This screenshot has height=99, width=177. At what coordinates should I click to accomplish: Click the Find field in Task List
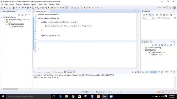point(148,18)
